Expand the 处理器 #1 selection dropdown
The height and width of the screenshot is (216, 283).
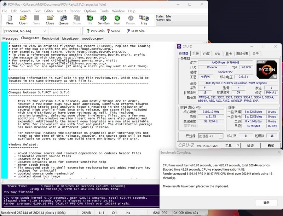coord(221,136)
